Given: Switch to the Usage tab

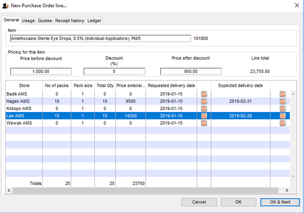Looking at the screenshot, I should click(x=29, y=20).
